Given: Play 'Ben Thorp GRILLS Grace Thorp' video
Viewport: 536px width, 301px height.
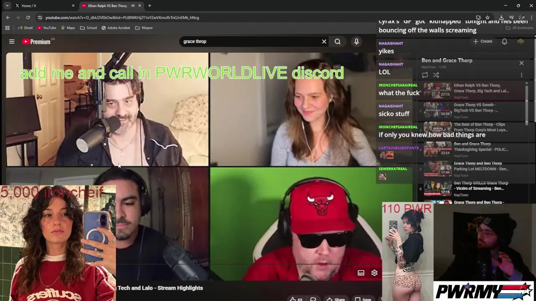Looking at the screenshot, I should tap(472, 189).
